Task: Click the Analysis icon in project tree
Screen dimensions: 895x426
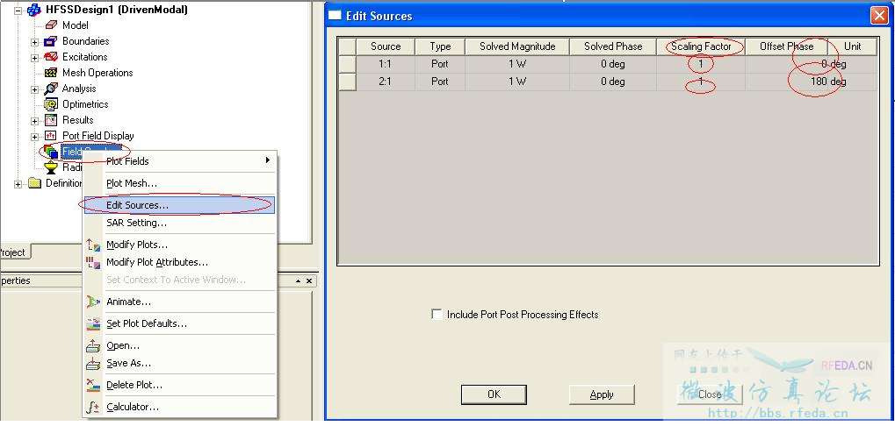Action: point(51,89)
